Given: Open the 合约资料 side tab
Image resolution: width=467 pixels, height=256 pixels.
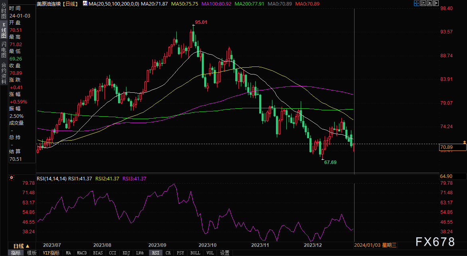Looking at the screenshot, I should click(4, 73).
